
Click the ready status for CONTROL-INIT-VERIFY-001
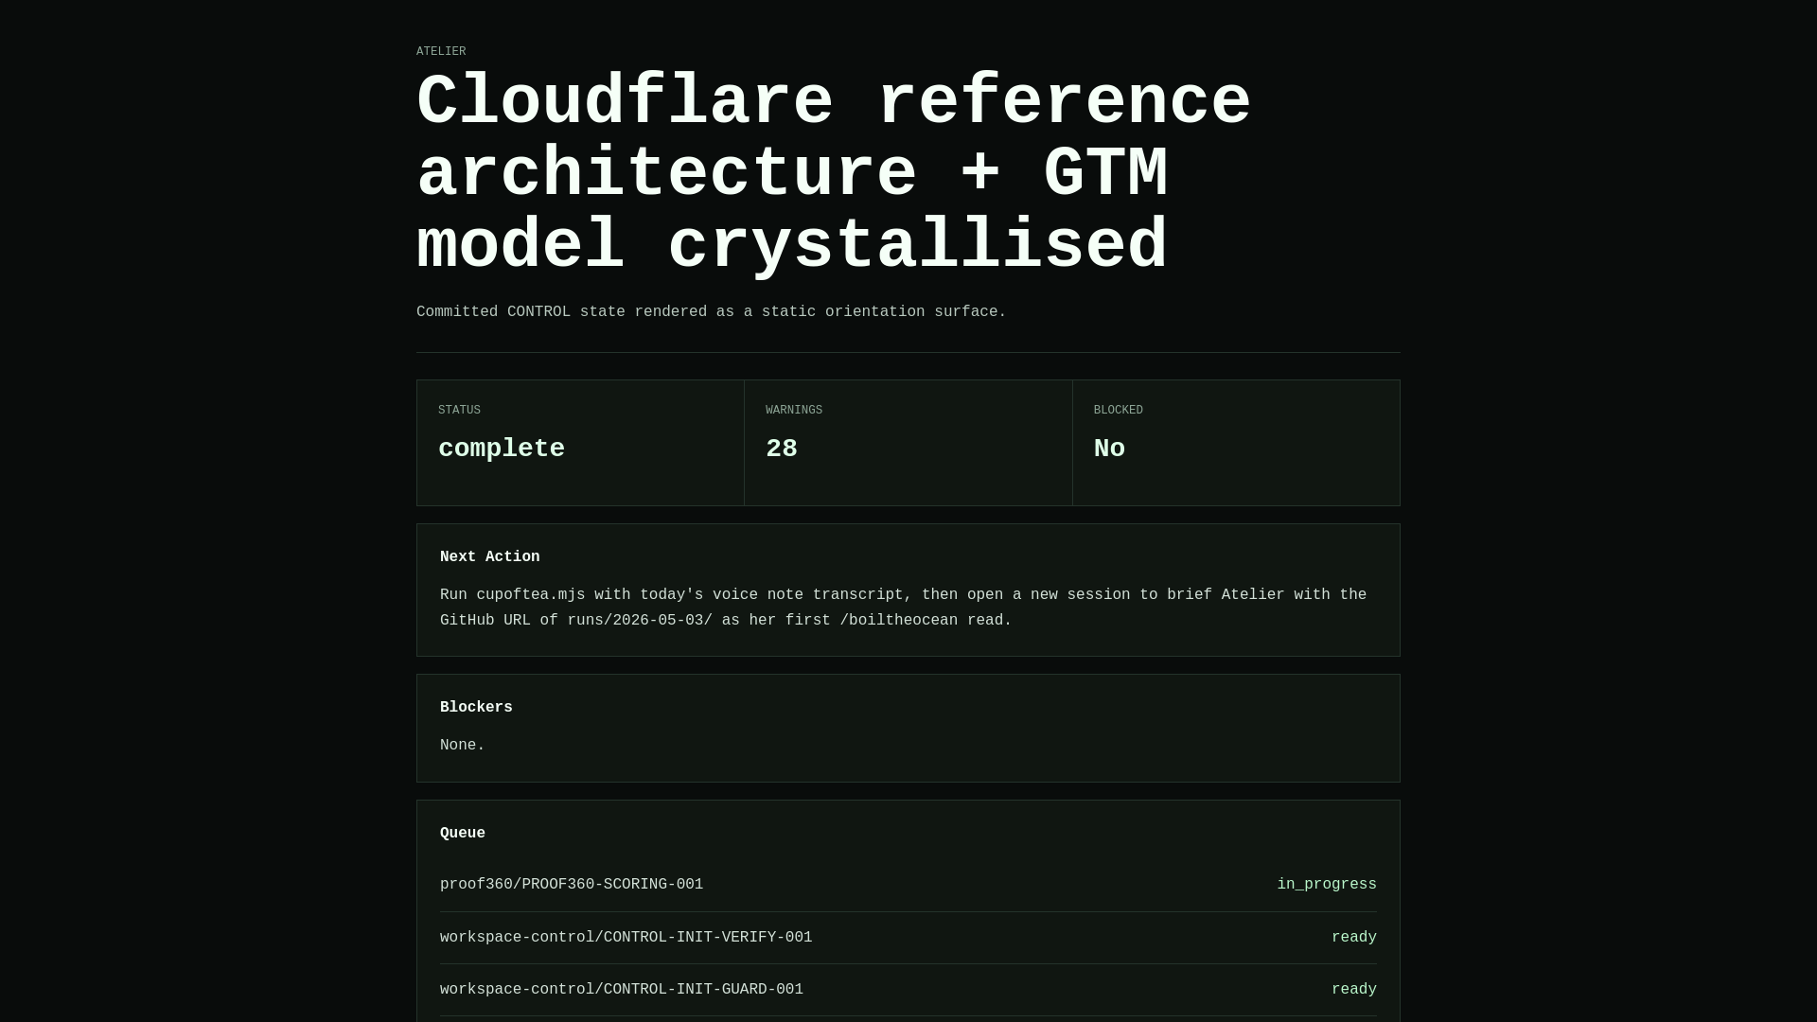tap(1354, 938)
